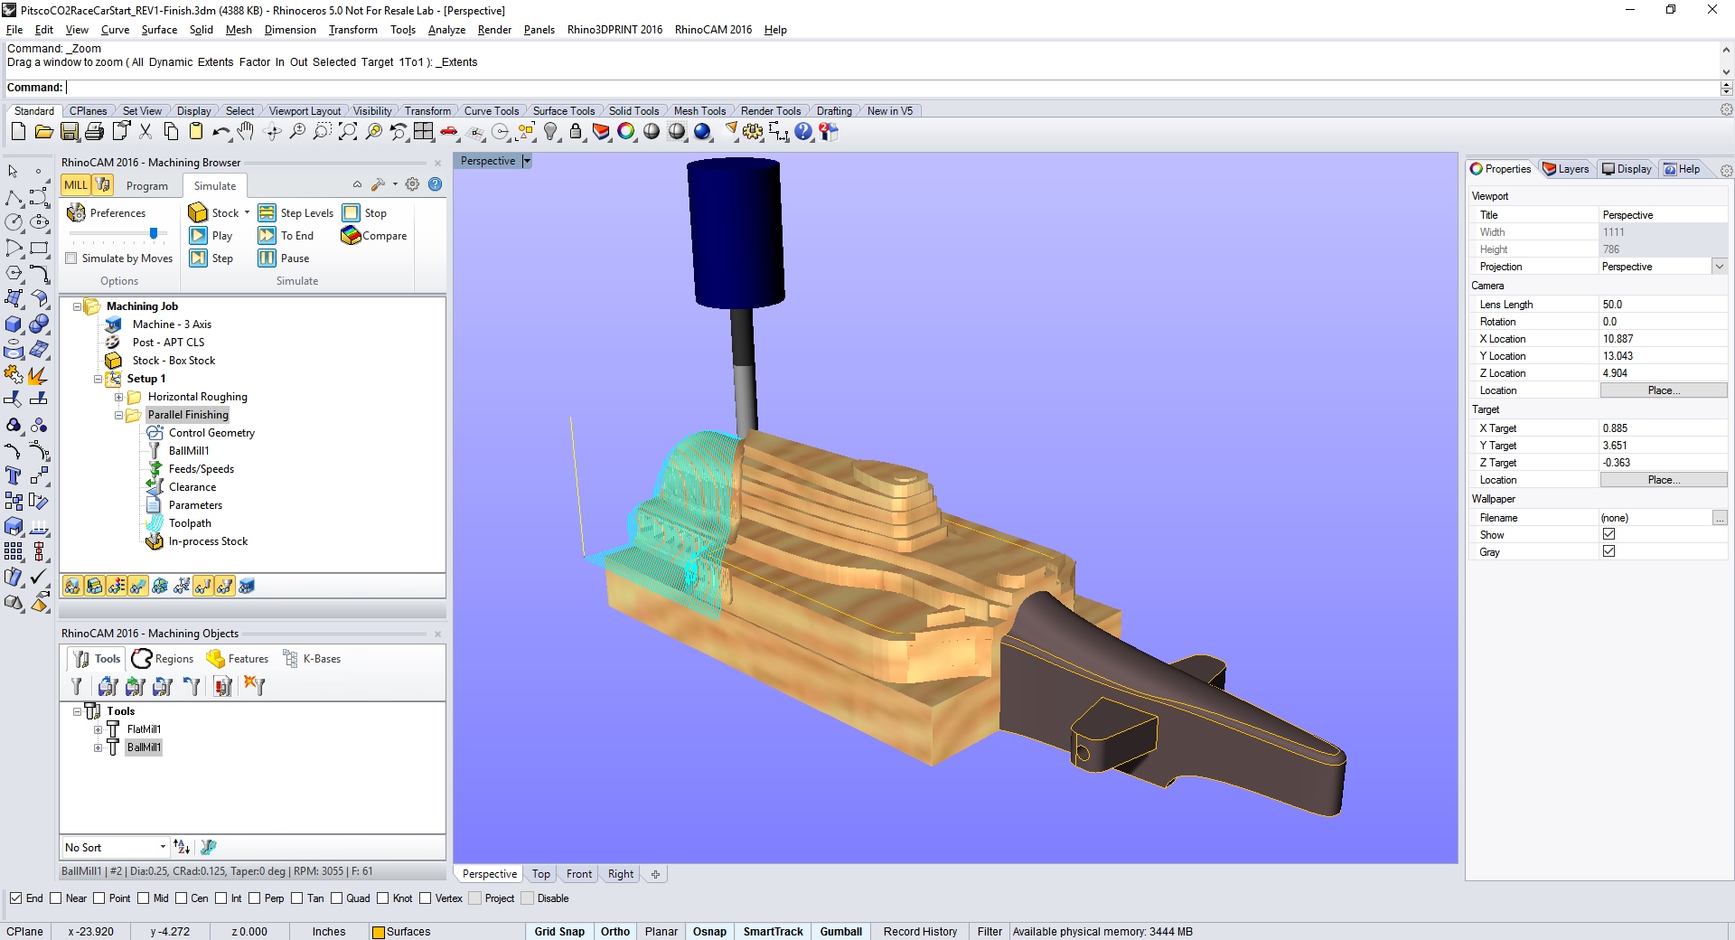This screenshot has width=1735, height=940.
Task: Collapse the Parallel Finishing node
Action: click(x=118, y=415)
